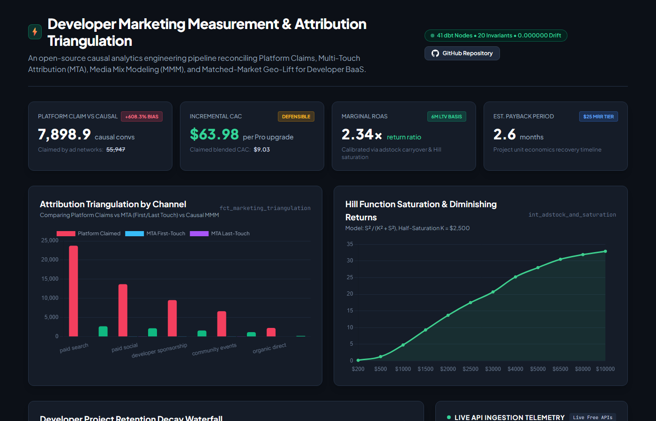Click the green bar for paid social
This screenshot has width=656, height=421.
[152, 332]
